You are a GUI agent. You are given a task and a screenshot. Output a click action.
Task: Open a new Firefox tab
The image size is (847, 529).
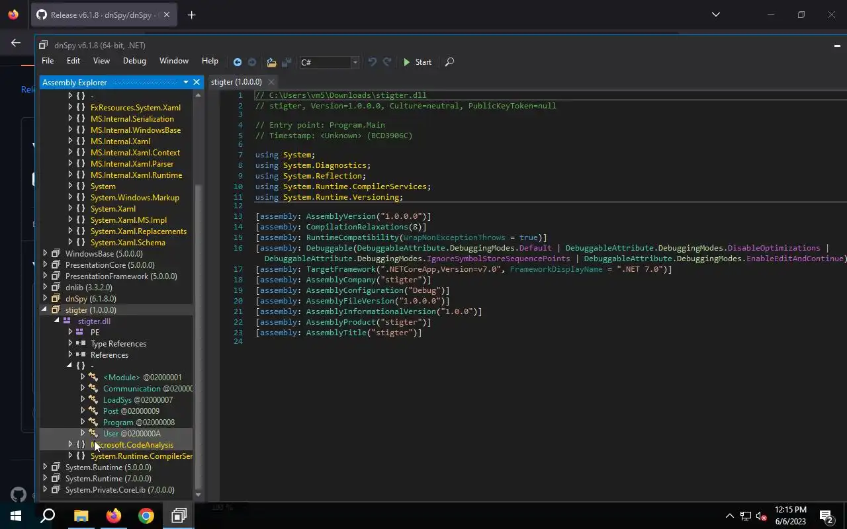191,15
